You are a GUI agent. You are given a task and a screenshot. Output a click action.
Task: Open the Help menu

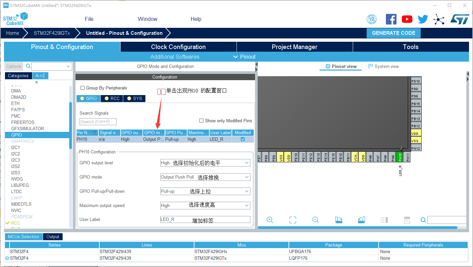click(196, 19)
